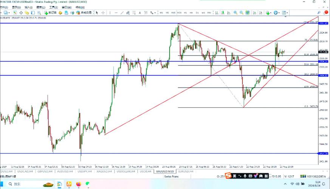Select the cursor arrow tool
Image resolution: width=330 pixels, height=189 pixels.
pos(97,12)
